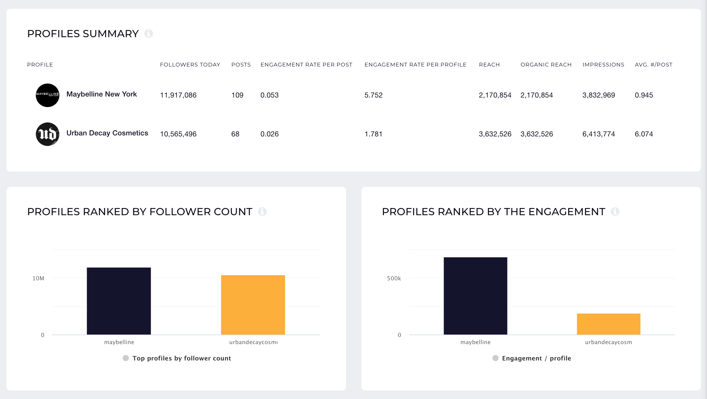Image resolution: width=707 pixels, height=399 pixels.
Task: Sort by the Impressions column header
Action: 603,64
